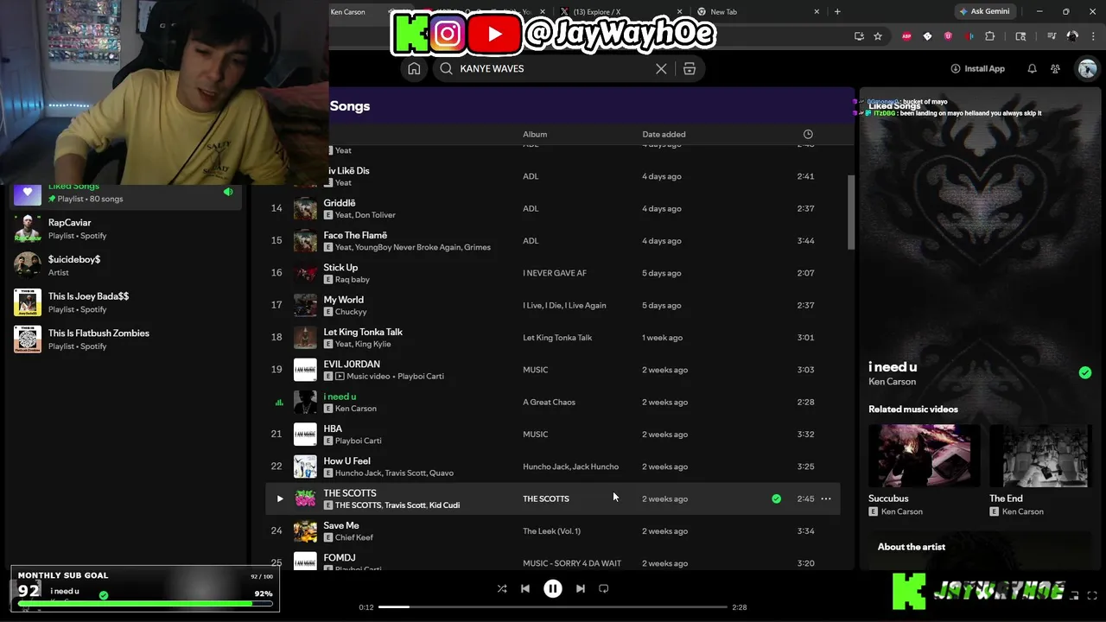The image size is (1106, 622).
Task: Click the pink shield extension icon
Action: click(x=948, y=36)
